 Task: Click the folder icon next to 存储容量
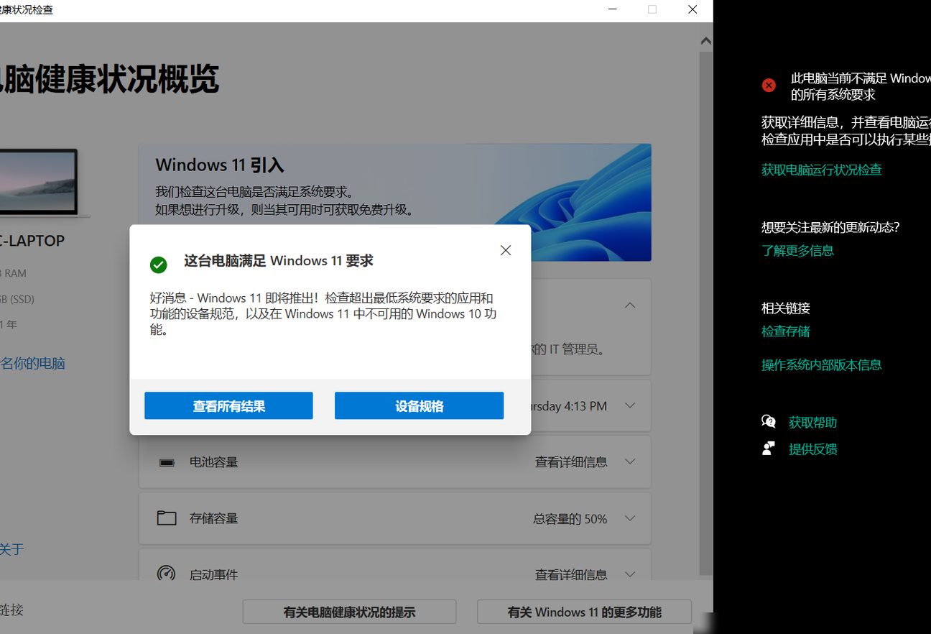click(167, 518)
